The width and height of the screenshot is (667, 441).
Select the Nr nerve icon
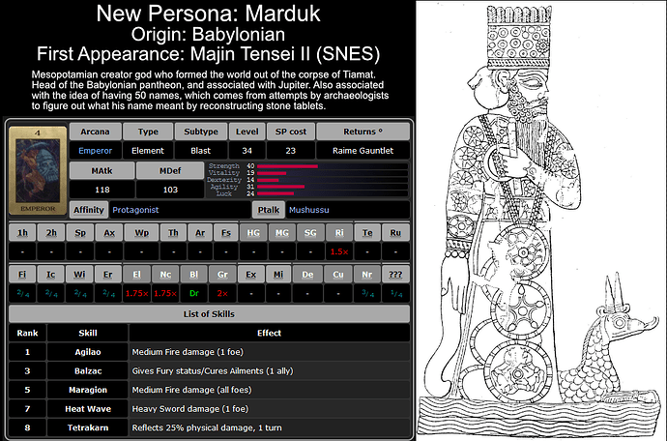(367, 275)
